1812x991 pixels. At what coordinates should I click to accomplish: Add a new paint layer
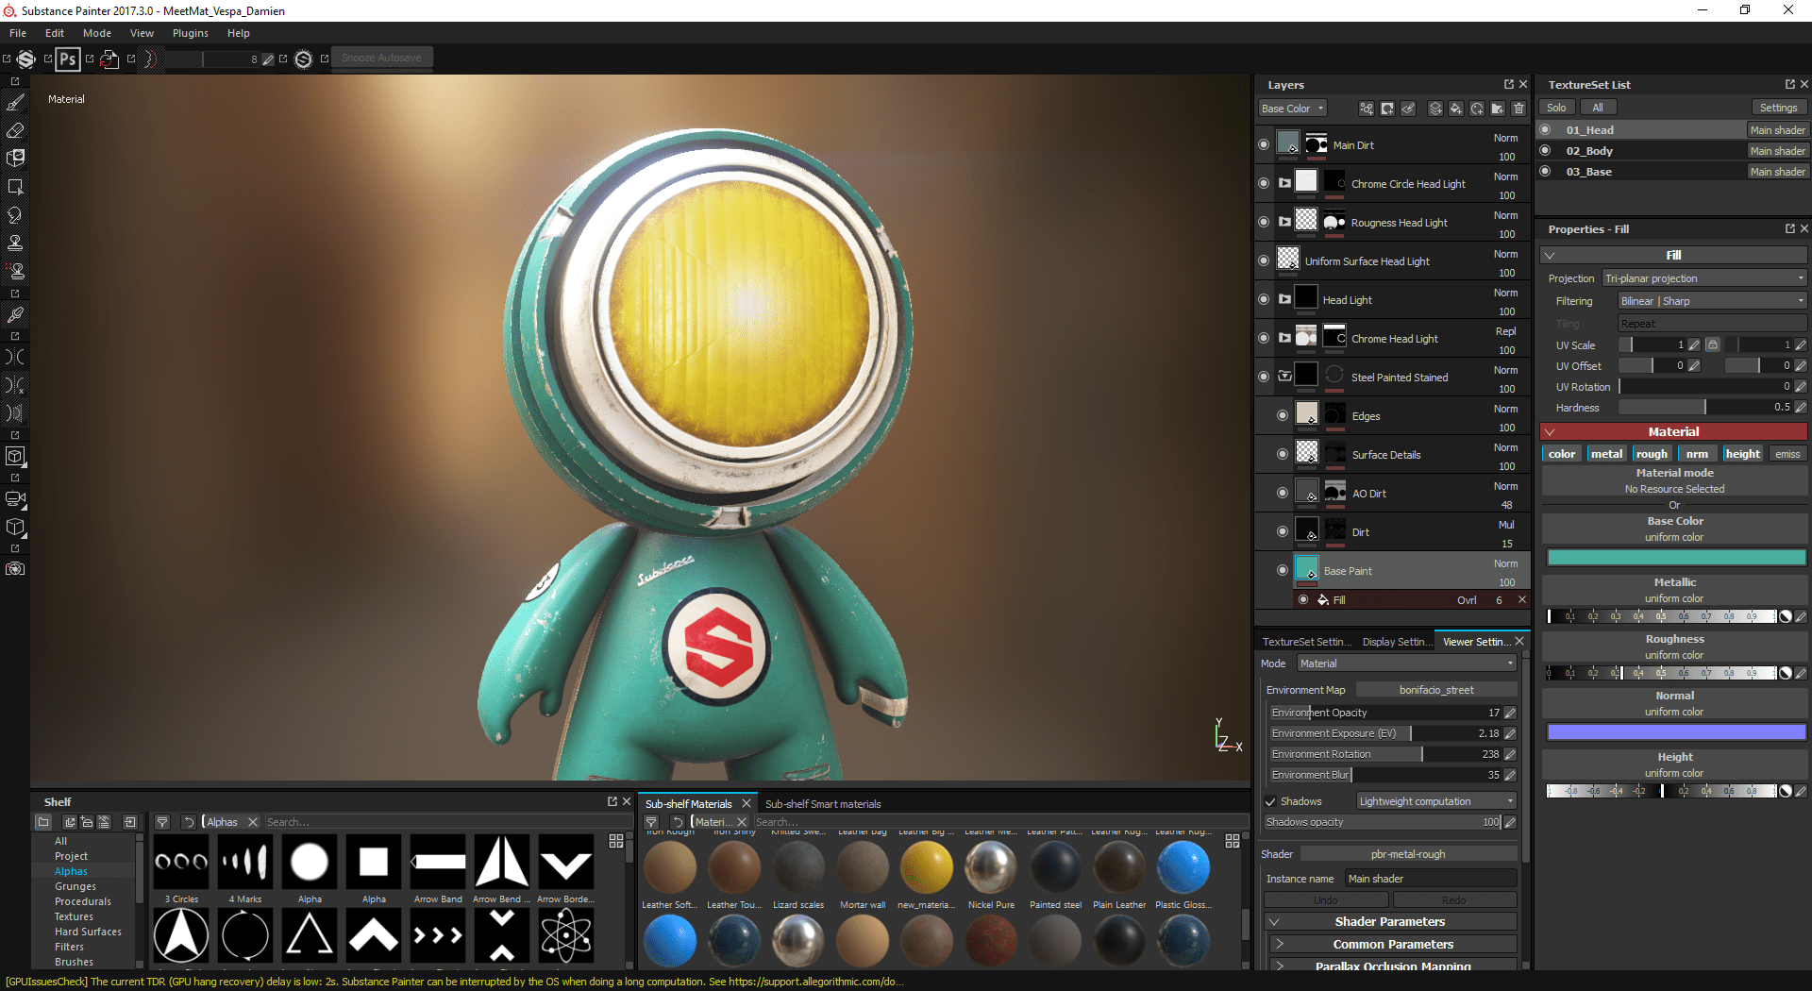pos(1435,109)
